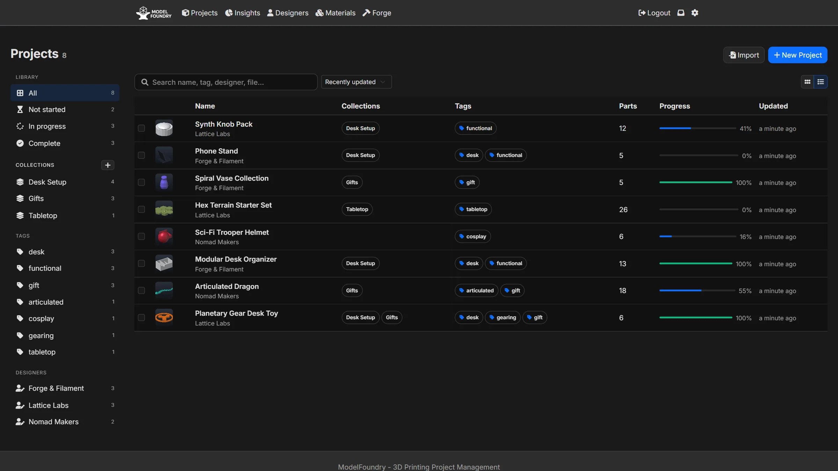
Task: Check the Hex Terrain Starter Set checkbox
Action: coord(141,209)
